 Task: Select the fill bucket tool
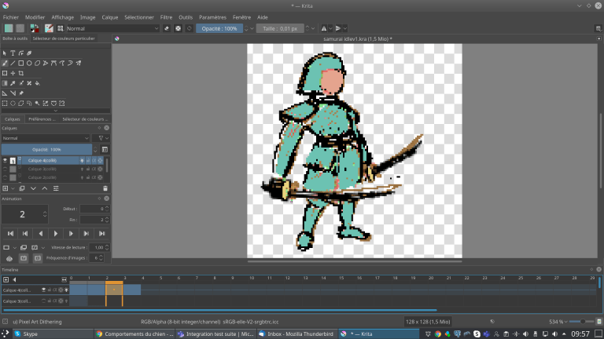pyautogui.click(x=38, y=83)
